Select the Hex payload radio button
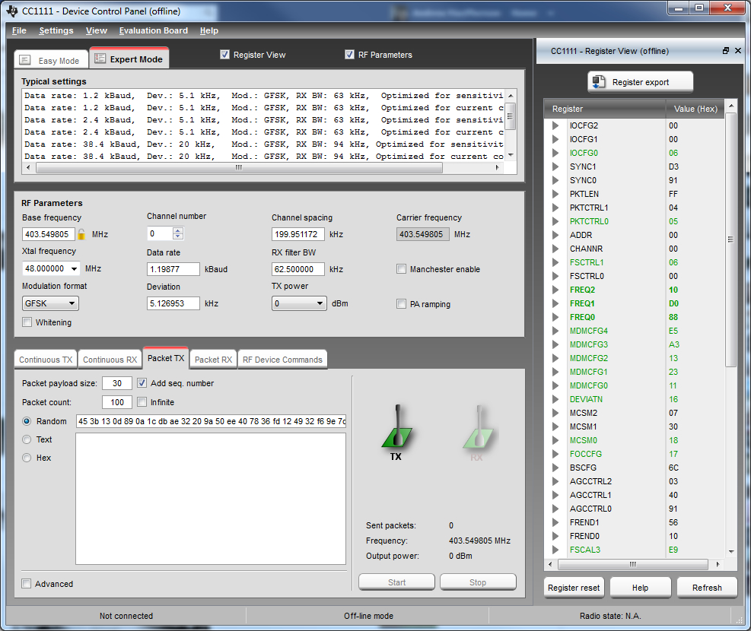Viewport: 751px width, 631px height. [x=27, y=458]
